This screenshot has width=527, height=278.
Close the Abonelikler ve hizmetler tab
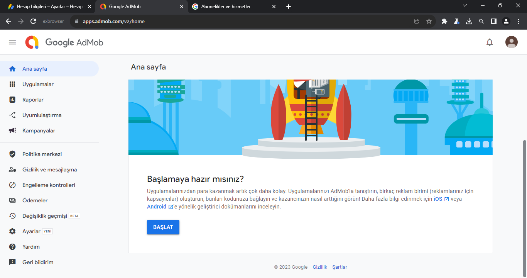(x=274, y=7)
